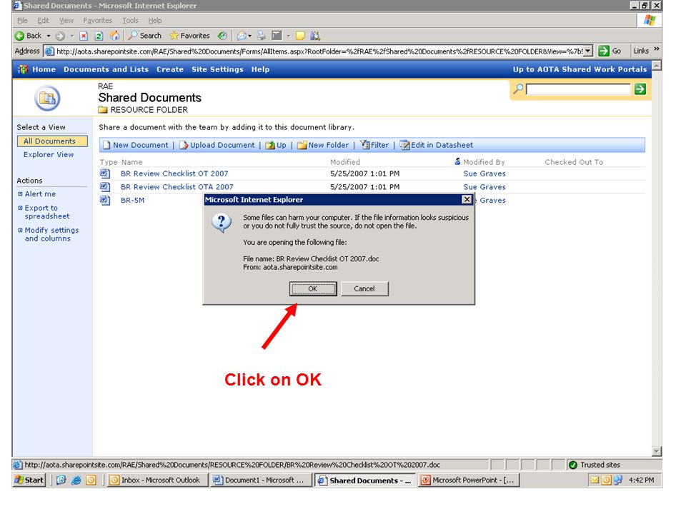Screen dimensions: 686x514
Task: Click the page scrollbar down arrow
Action: [x=656, y=451]
